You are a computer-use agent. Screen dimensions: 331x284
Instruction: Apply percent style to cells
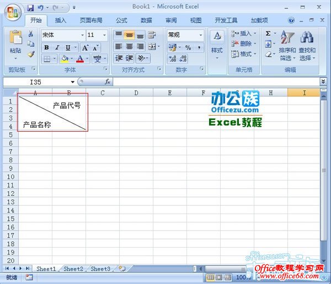coord(188,48)
